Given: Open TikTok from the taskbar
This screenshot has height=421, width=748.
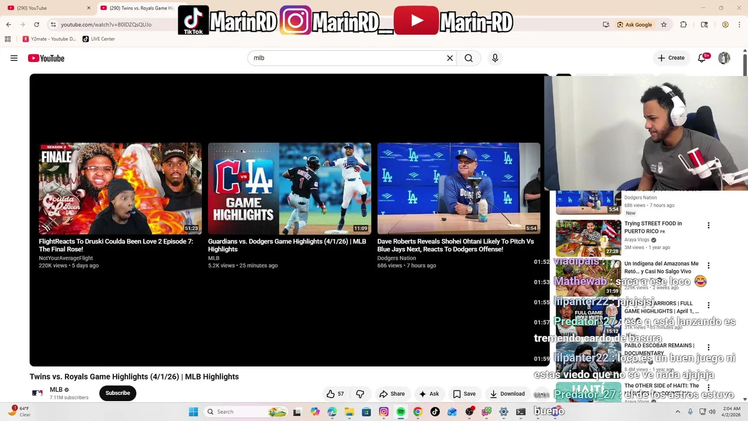Looking at the screenshot, I should point(435,412).
